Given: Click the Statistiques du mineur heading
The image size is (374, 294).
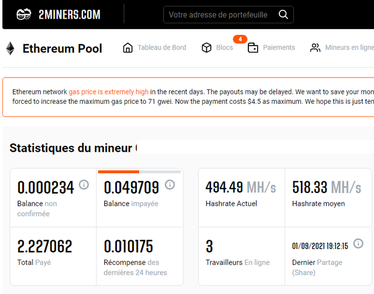Looking at the screenshot, I should [71, 148].
